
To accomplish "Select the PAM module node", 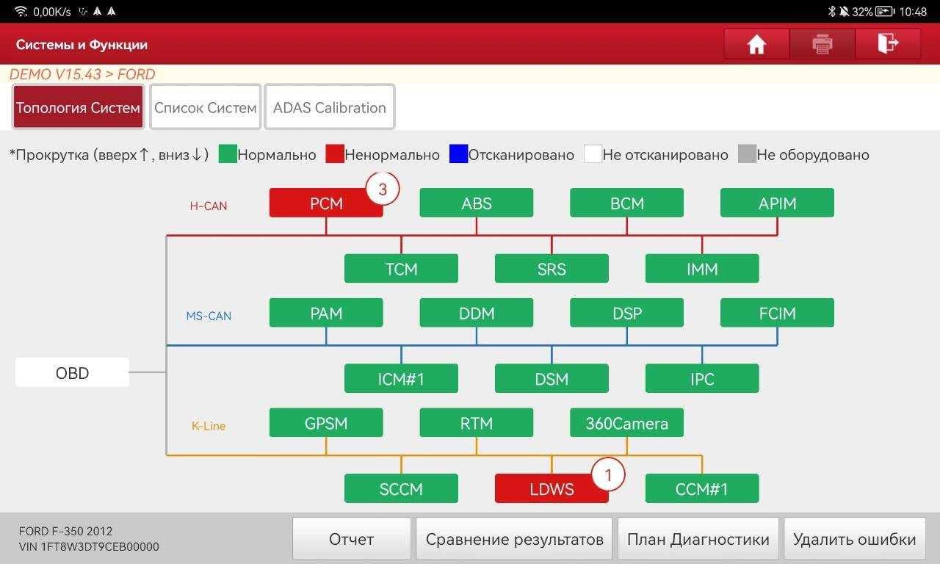I will coord(326,313).
